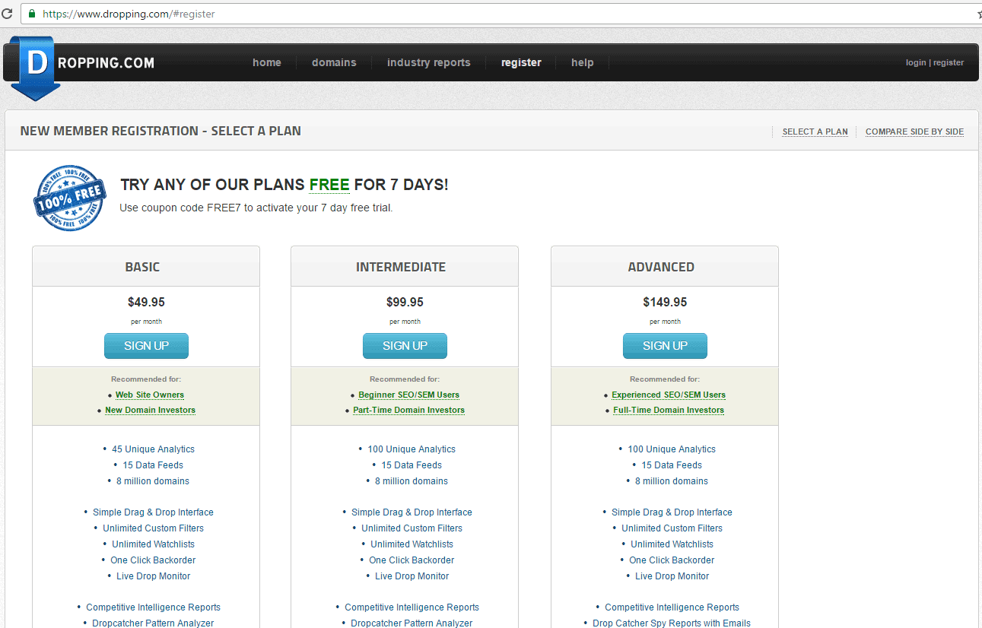
Task: Click '45 Unique Analytics' in Basic plan
Action: point(153,449)
